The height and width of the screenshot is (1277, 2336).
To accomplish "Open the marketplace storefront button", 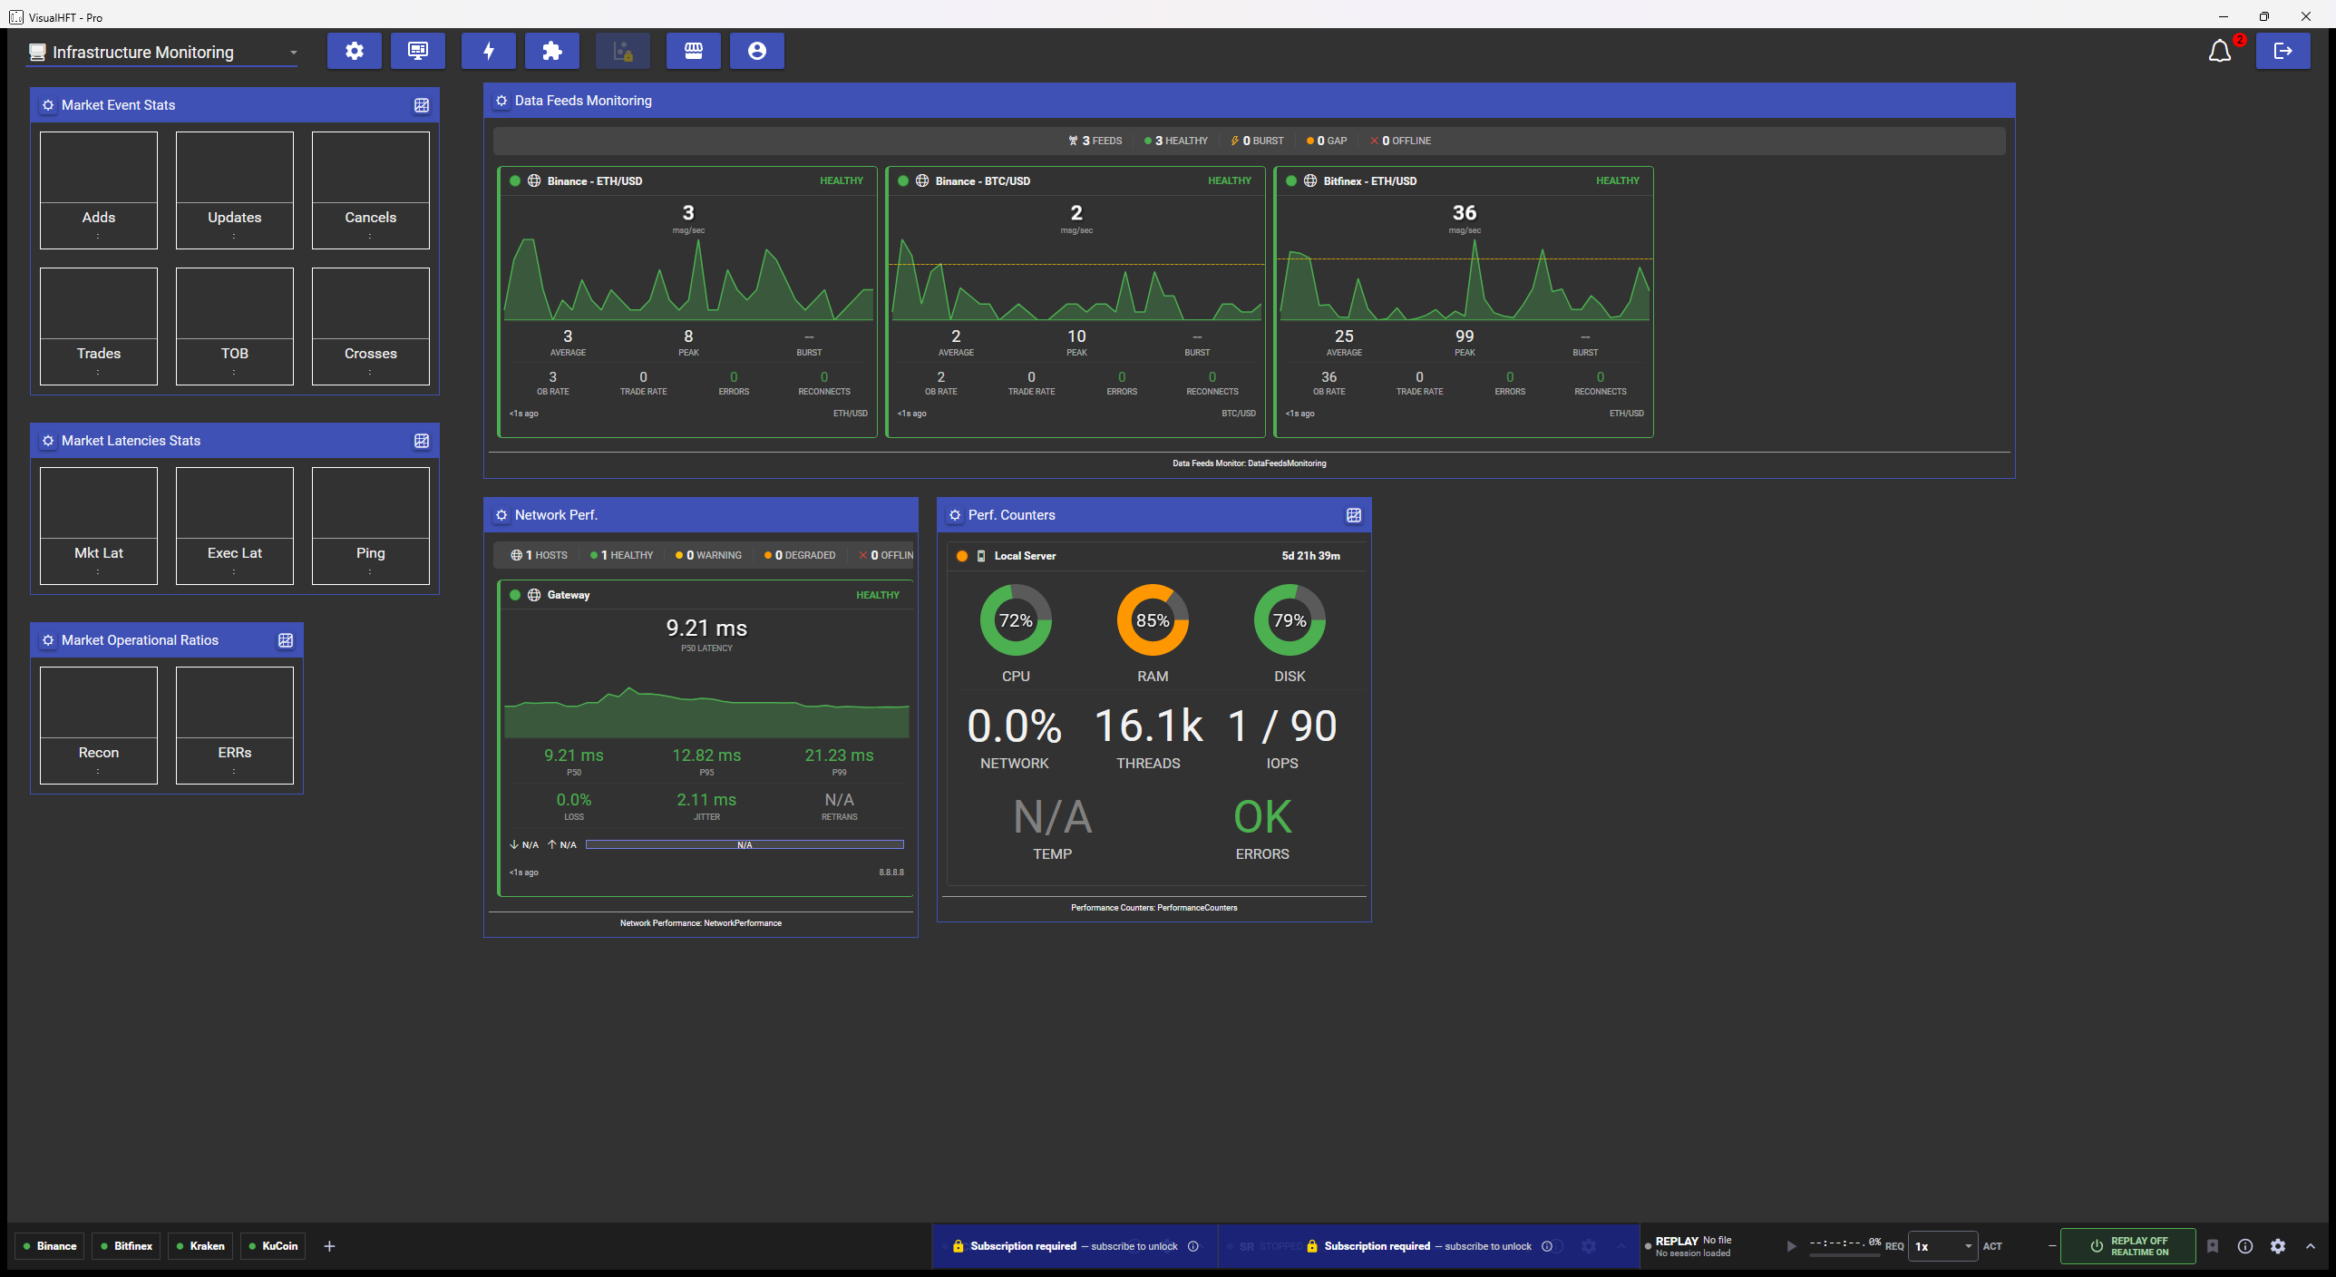I will [x=694, y=51].
